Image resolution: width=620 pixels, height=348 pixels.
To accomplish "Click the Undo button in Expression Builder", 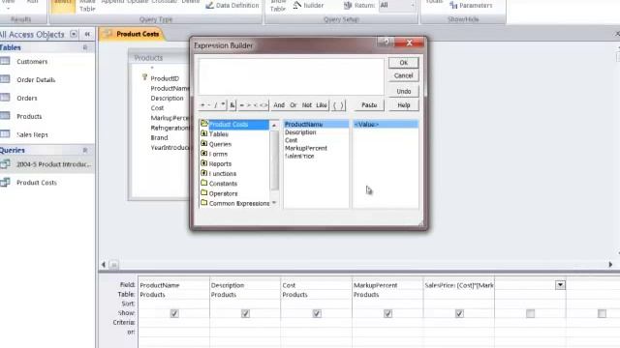I will [403, 91].
